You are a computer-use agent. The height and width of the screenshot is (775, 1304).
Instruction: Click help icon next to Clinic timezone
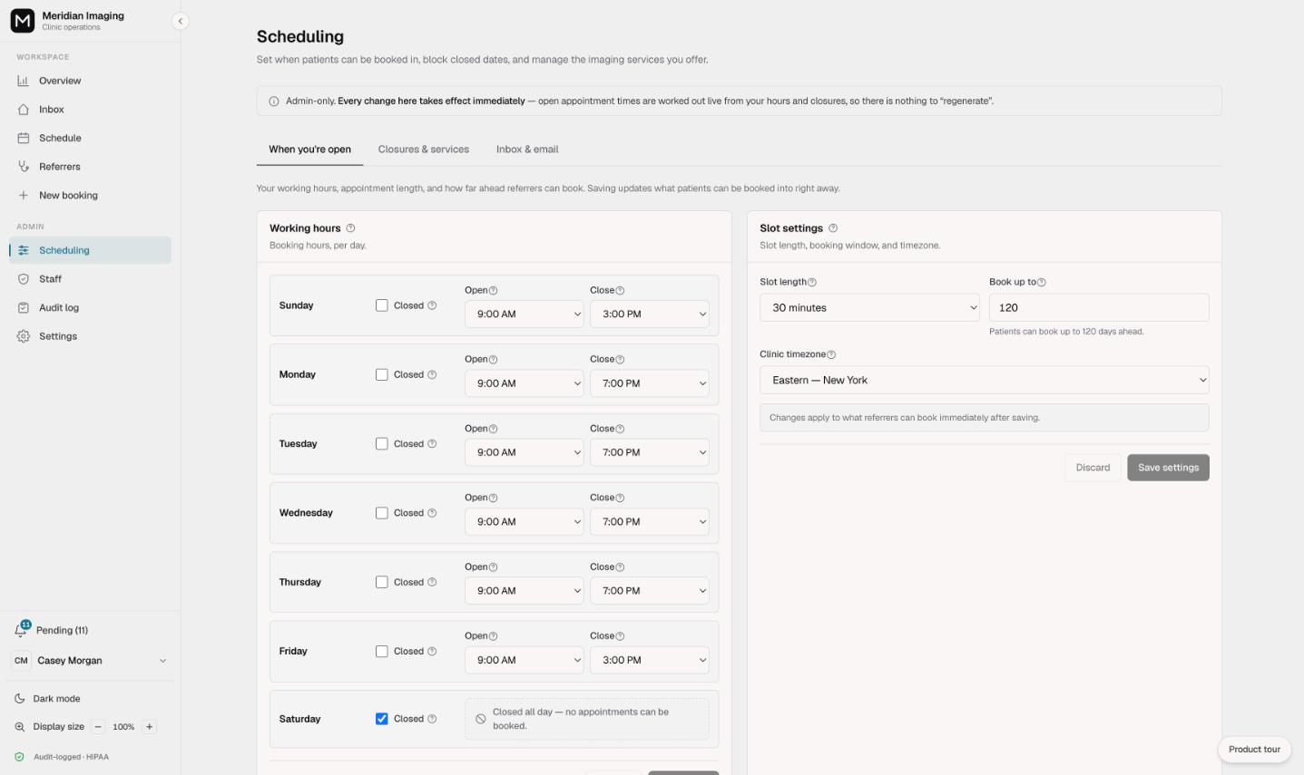tap(831, 354)
